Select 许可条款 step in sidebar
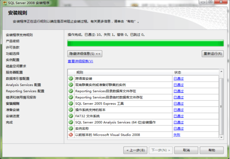 click(13, 47)
